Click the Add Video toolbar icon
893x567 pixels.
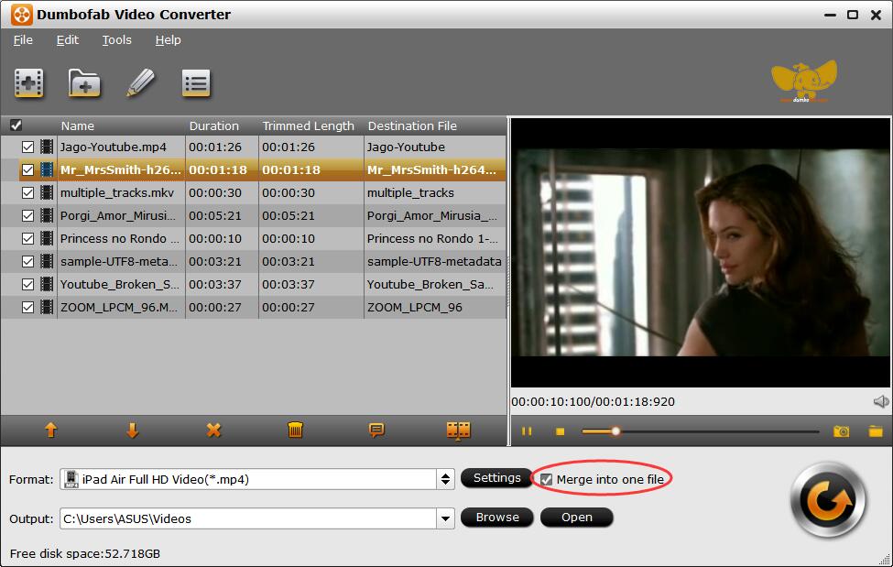pos(29,83)
